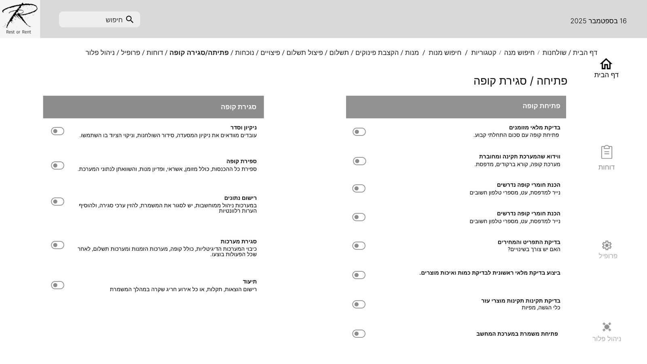Click the Rest or Rent logo
The height and width of the screenshot is (364, 647).
coord(19,19)
